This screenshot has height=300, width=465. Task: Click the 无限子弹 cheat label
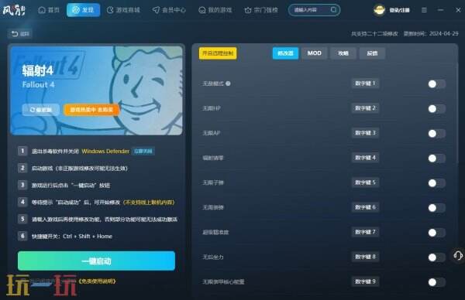pyautogui.click(x=213, y=182)
